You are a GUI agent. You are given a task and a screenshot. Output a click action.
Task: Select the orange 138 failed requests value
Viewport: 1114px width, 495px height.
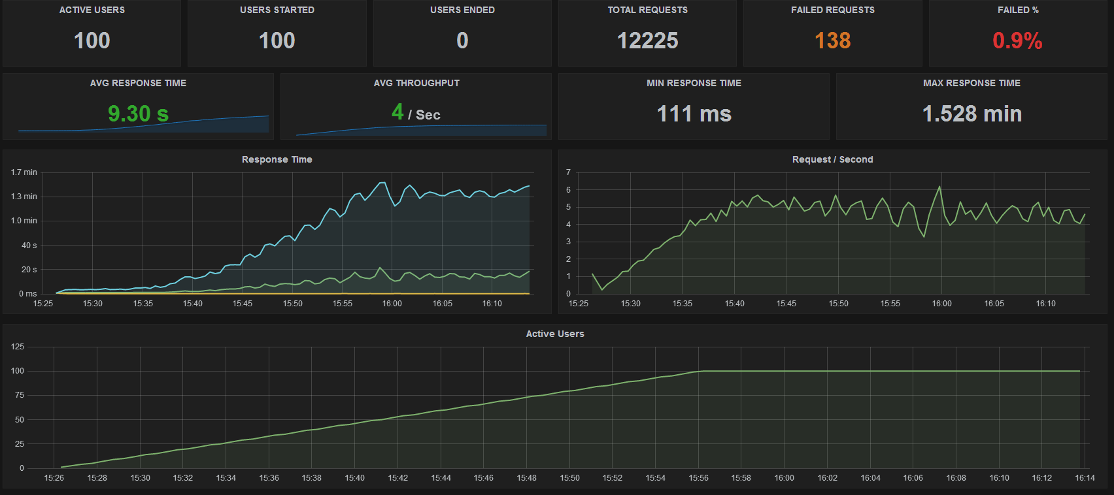coord(832,40)
